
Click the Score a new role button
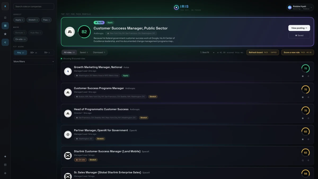click(298, 53)
